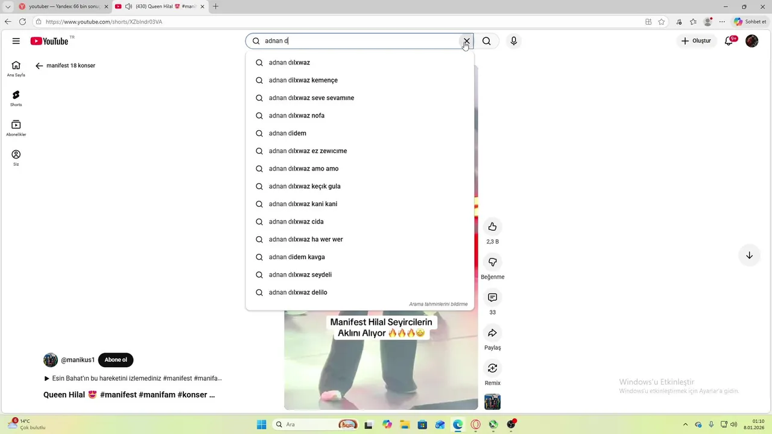Click the Oluştur create button
Image resolution: width=772 pixels, height=434 pixels.
696,41
